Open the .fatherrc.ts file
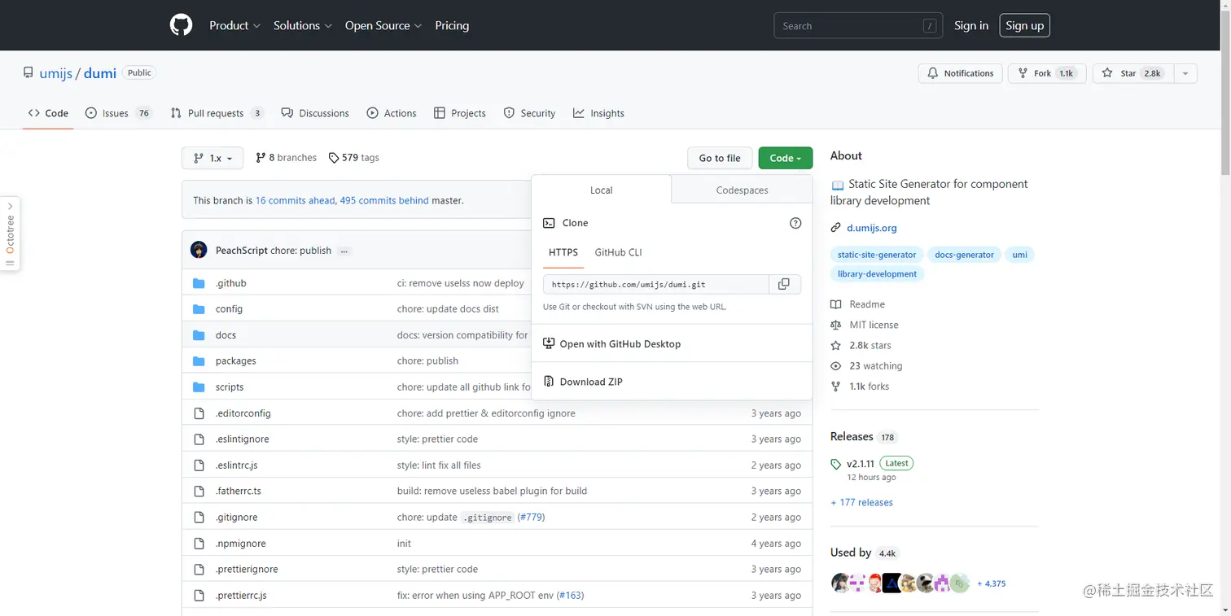Viewport: 1231px width, 616px height. coord(238,491)
